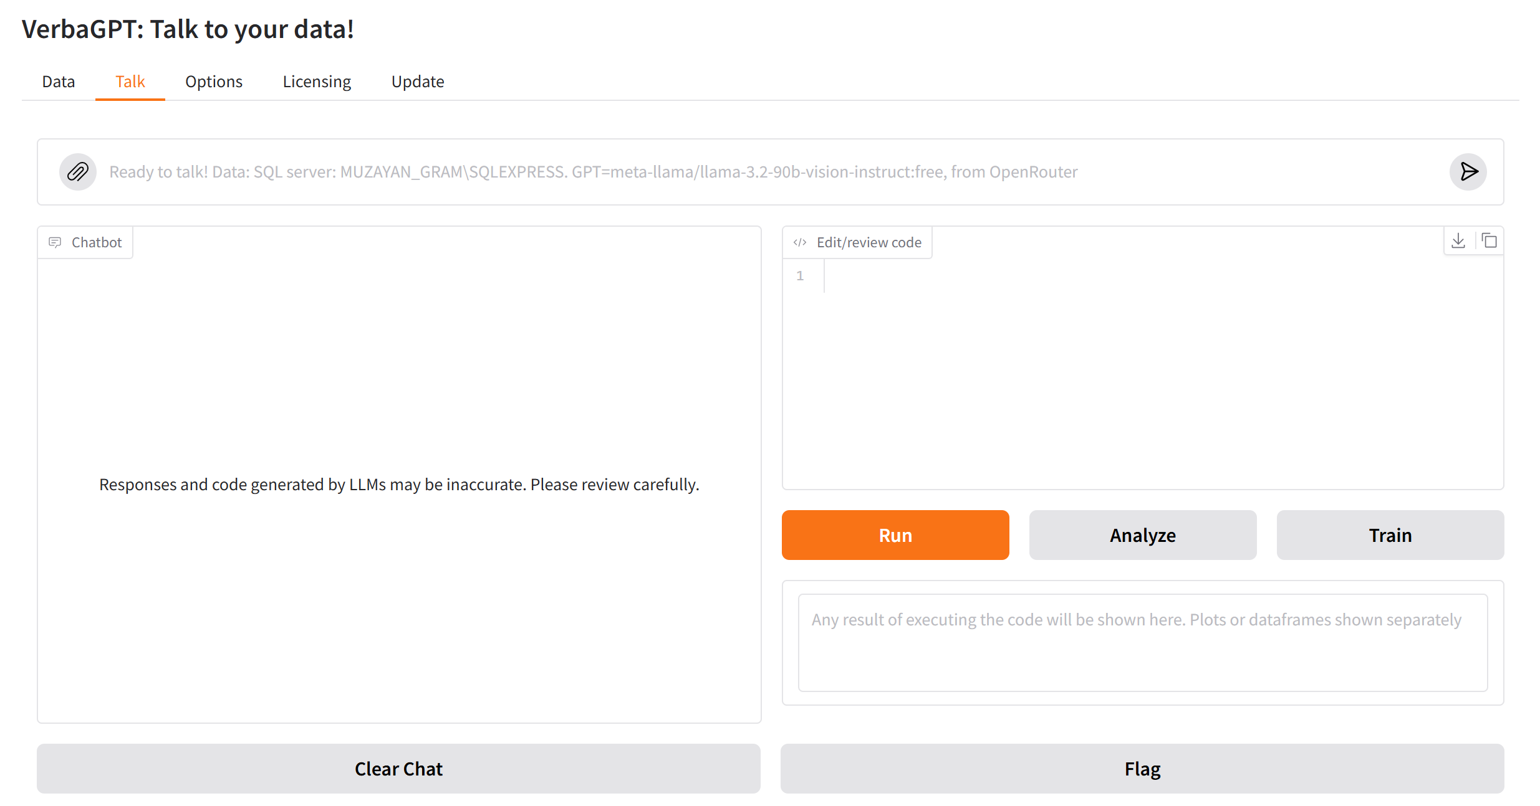Screen dimensions: 1540x806
Task: Click the Analyze button
Action: tap(1142, 534)
